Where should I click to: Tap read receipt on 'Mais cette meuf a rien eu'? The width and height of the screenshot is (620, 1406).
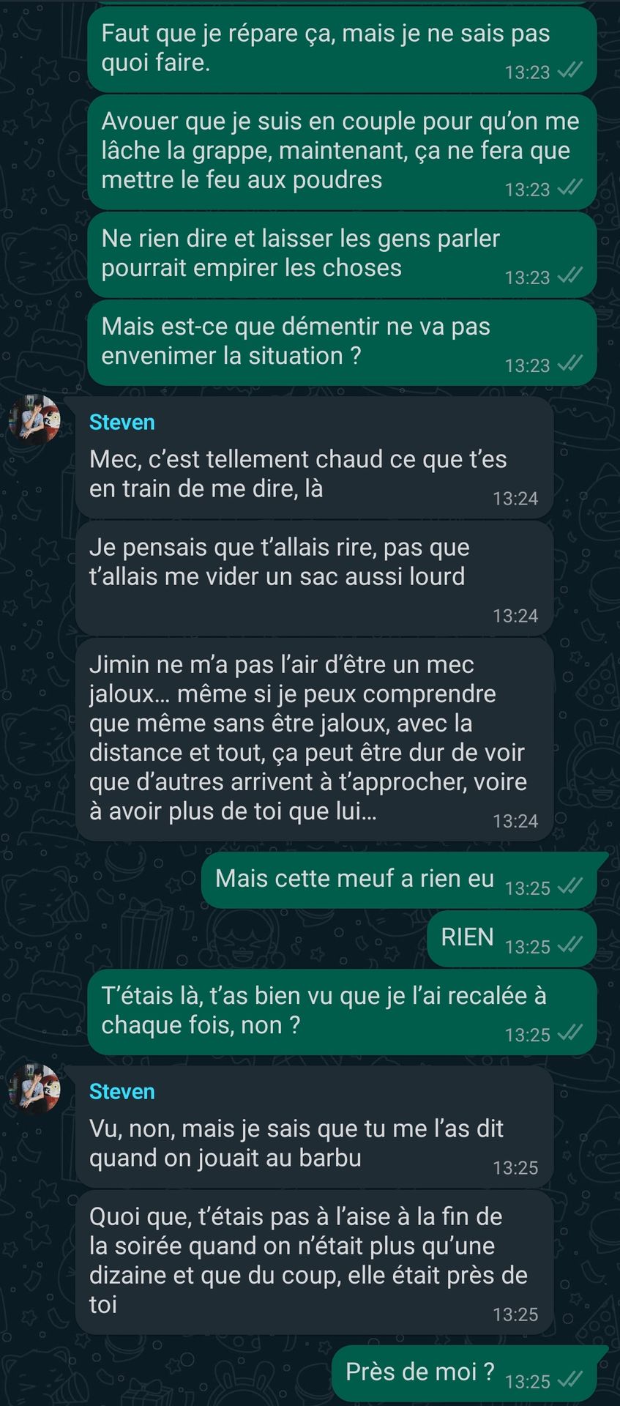(x=570, y=887)
